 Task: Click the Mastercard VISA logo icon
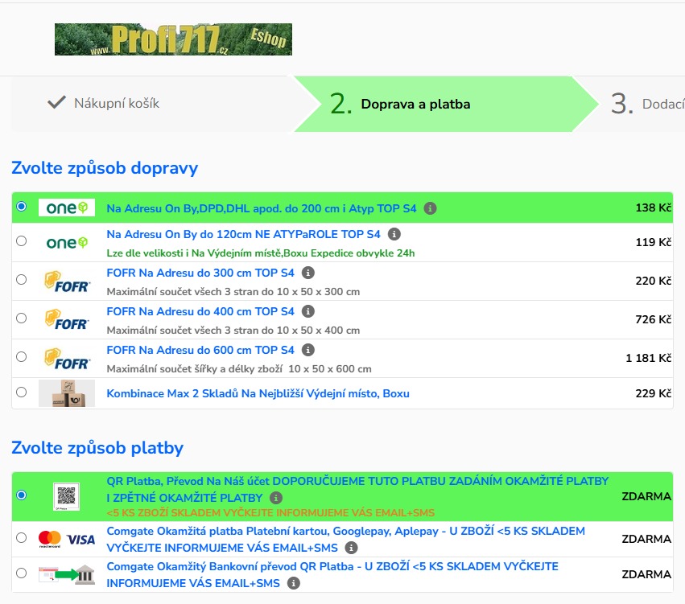click(66, 539)
